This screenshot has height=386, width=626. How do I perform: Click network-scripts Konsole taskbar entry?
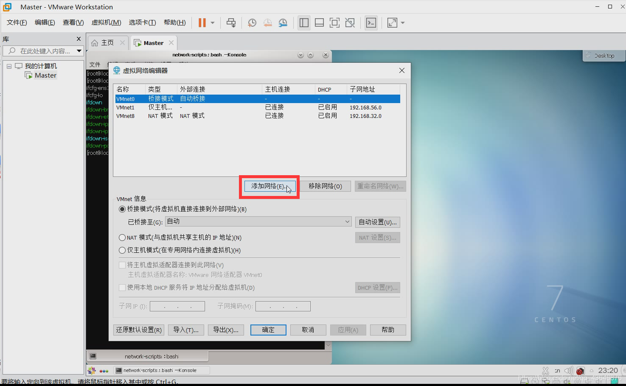click(161, 370)
